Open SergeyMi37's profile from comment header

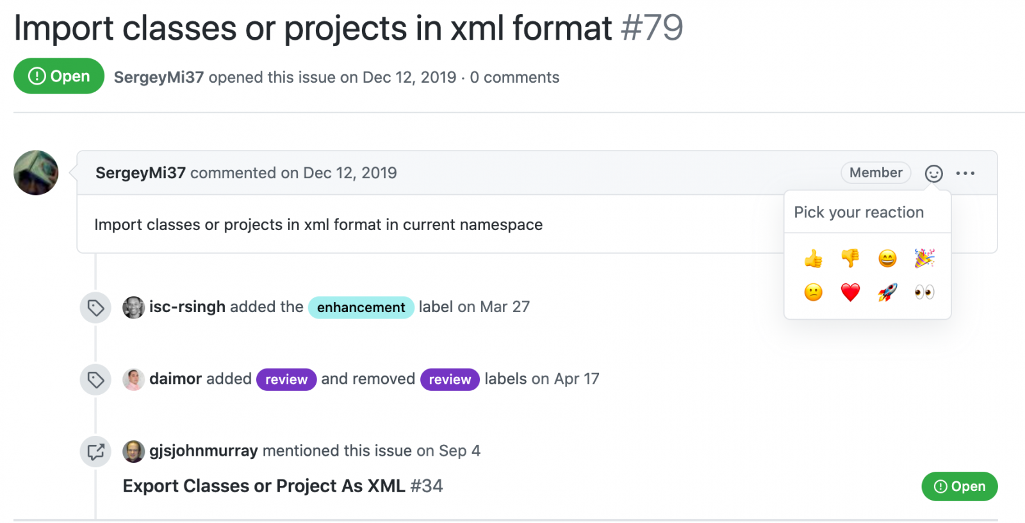click(x=140, y=173)
